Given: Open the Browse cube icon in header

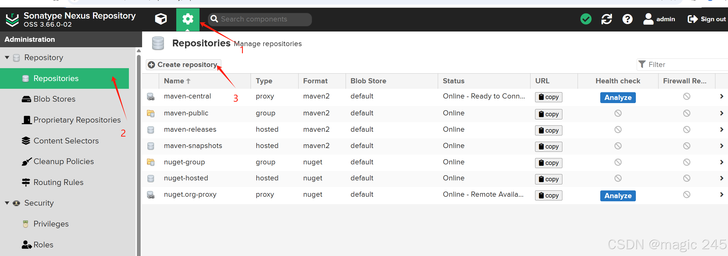Looking at the screenshot, I should (x=161, y=19).
